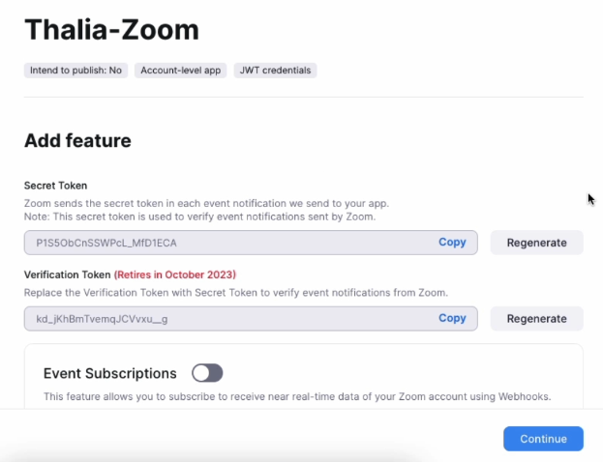The width and height of the screenshot is (603, 462).
Task: Click the 'Secret Token' label
Action: 56,186
